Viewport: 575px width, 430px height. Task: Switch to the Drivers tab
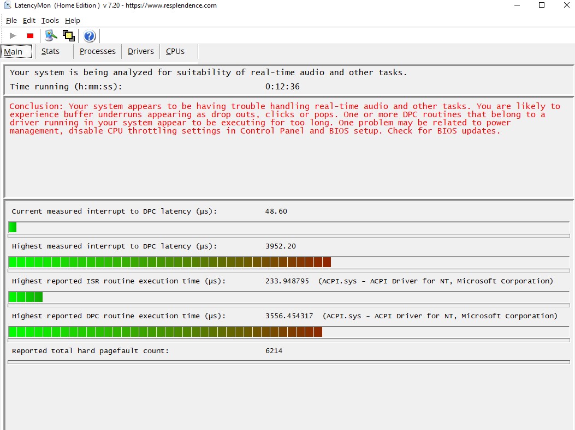point(140,51)
